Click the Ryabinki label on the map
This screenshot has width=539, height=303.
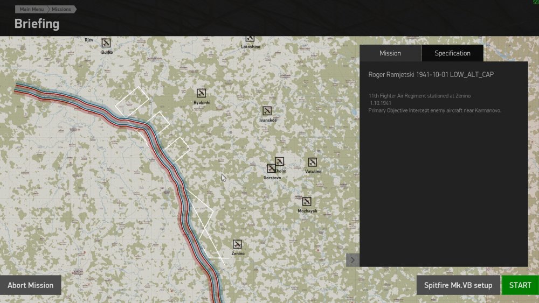click(x=202, y=103)
